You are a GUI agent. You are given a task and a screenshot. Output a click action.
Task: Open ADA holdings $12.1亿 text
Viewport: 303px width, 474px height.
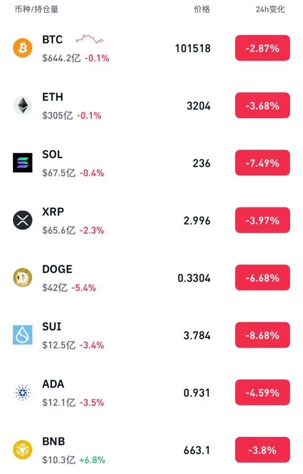coord(59,403)
